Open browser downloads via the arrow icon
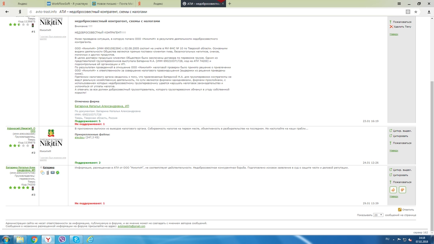The image size is (434, 244). [426, 12]
